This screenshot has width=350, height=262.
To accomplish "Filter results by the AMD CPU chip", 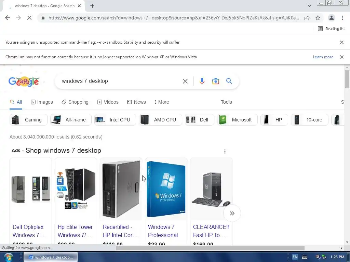I will coord(160,120).
